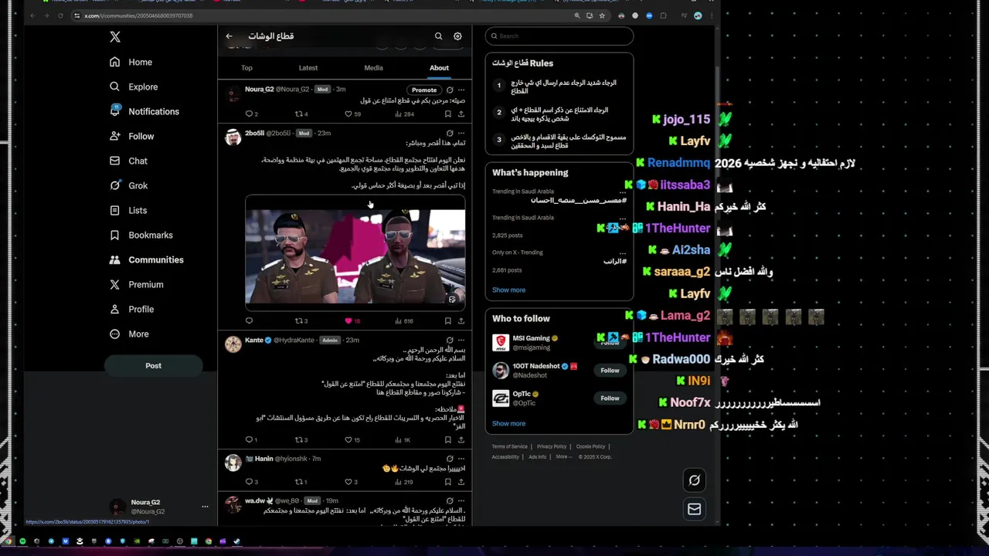The height and width of the screenshot is (556, 989).
Task: Go back using the community header arrow
Action: 229,36
